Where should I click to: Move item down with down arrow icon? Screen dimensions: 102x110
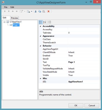tap(9, 11)
